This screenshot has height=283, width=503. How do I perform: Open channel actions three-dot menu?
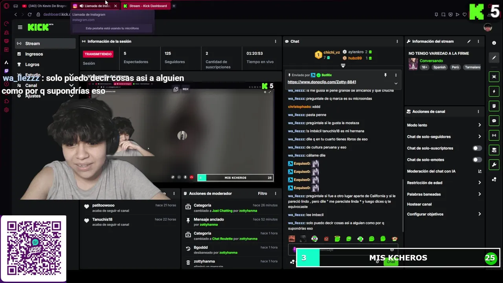pos(478,112)
